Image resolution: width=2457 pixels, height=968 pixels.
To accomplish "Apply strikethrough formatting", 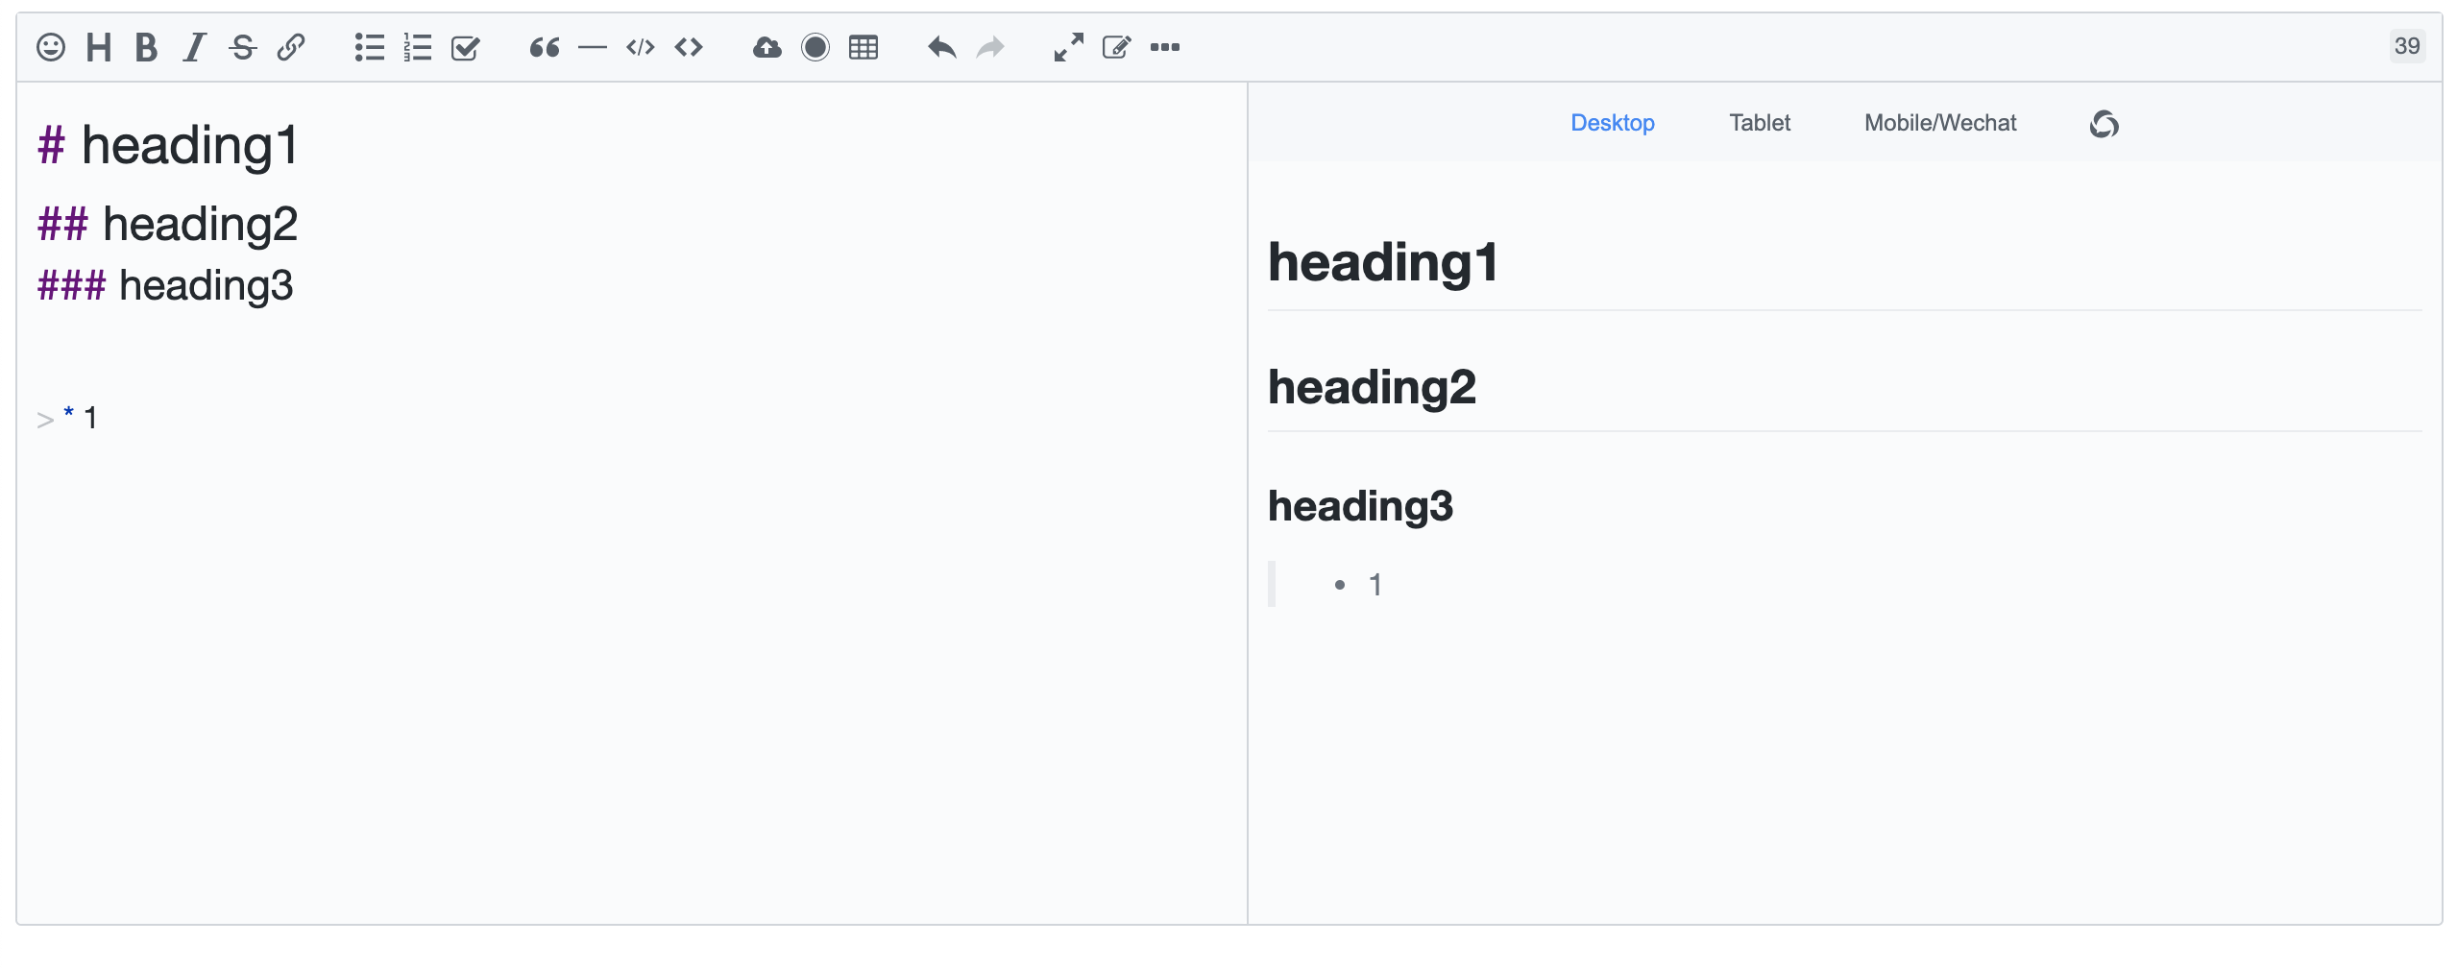I will point(243,47).
